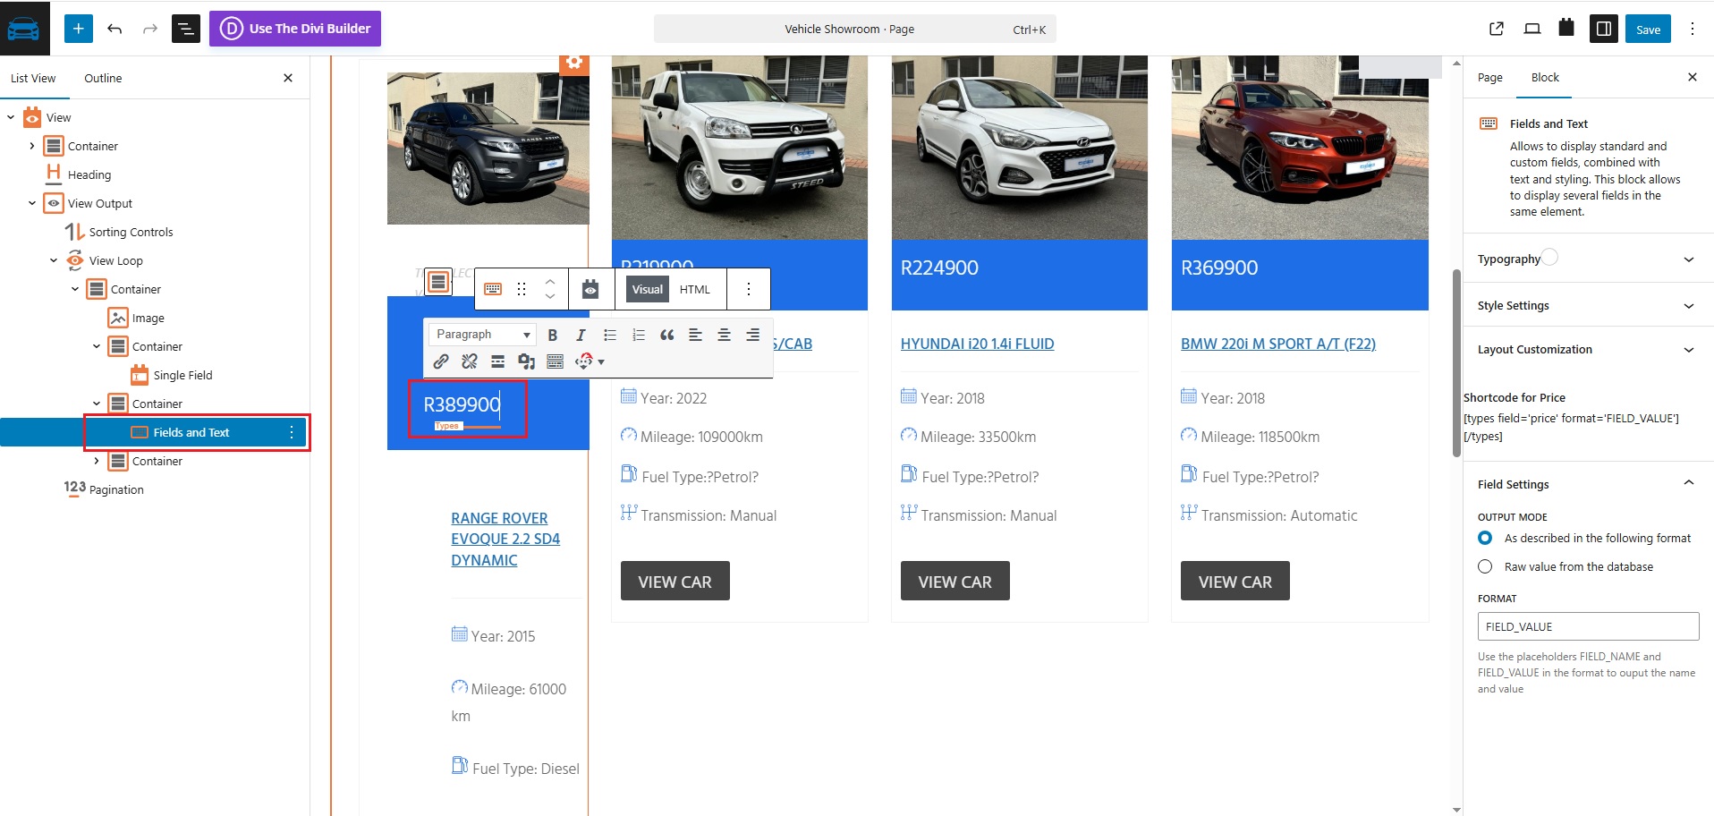Collapse the View tree item
This screenshot has width=1714, height=816.
point(11,117)
